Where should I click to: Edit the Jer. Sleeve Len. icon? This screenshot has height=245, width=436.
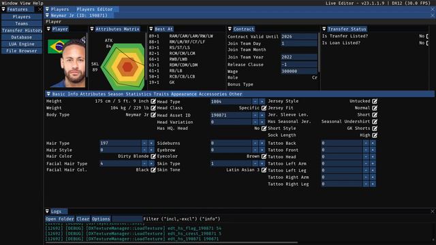(x=375, y=115)
